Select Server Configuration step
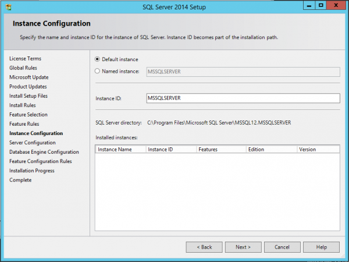This screenshot has height=262, width=349. point(33,143)
